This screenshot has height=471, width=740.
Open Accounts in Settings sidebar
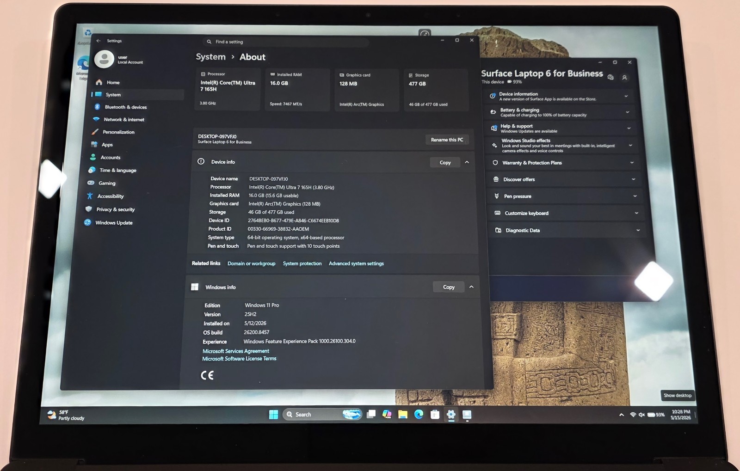pyautogui.click(x=135, y=157)
